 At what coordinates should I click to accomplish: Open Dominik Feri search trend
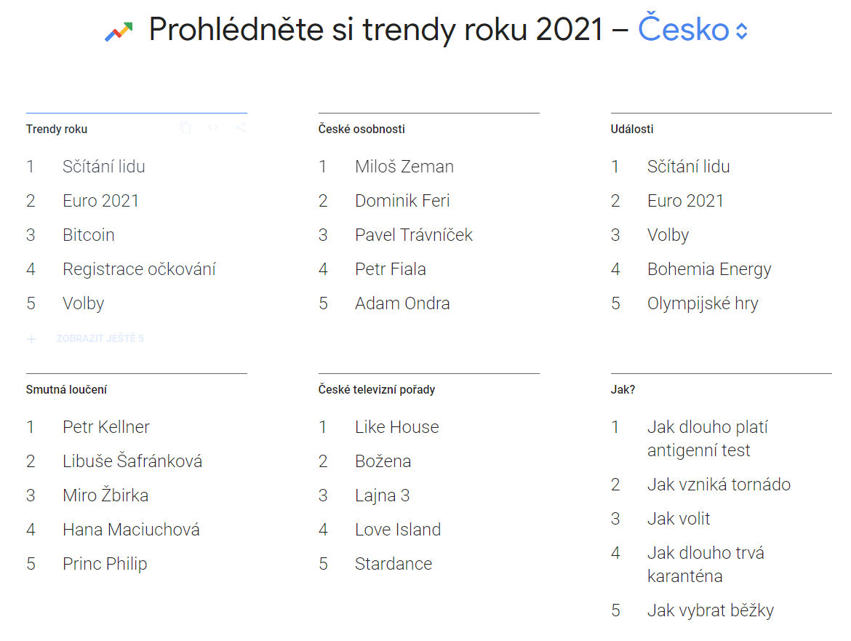pyautogui.click(x=402, y=201)
